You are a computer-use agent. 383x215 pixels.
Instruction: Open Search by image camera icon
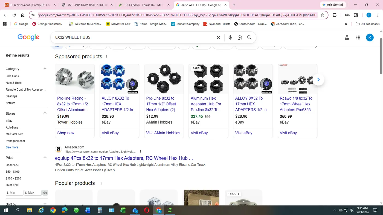click(240, 37)
